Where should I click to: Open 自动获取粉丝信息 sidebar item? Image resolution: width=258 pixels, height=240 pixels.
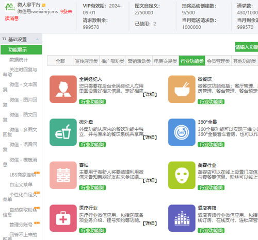(x=20, y=212)
